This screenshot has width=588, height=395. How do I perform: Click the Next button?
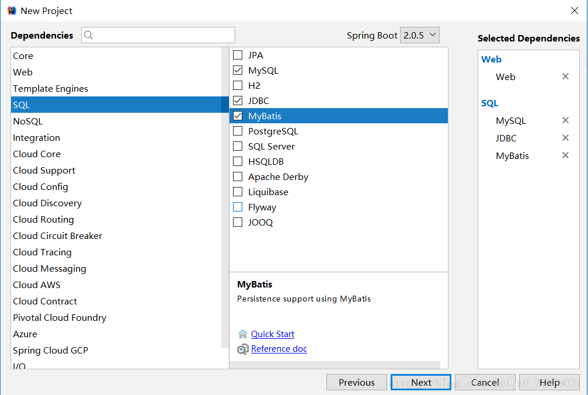point(421,382)
